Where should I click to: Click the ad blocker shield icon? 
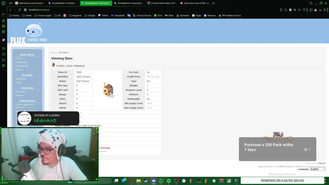(290, 10)
